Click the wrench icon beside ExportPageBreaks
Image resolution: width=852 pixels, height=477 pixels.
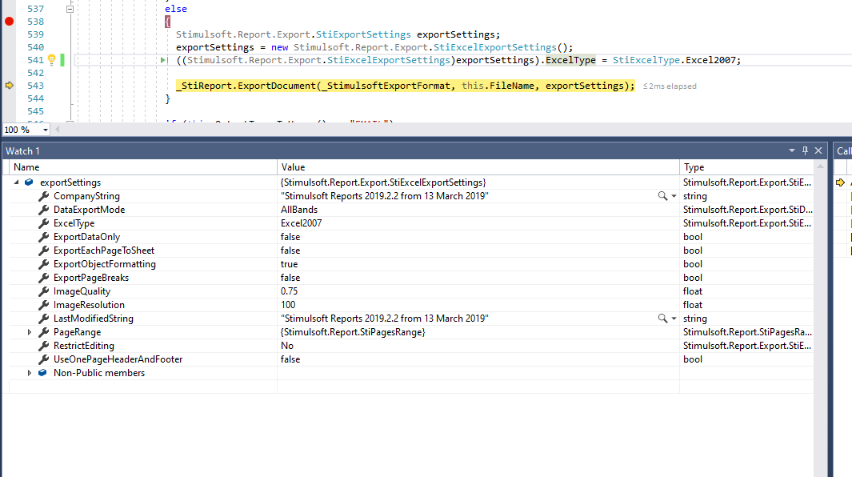tap(43, 278)
